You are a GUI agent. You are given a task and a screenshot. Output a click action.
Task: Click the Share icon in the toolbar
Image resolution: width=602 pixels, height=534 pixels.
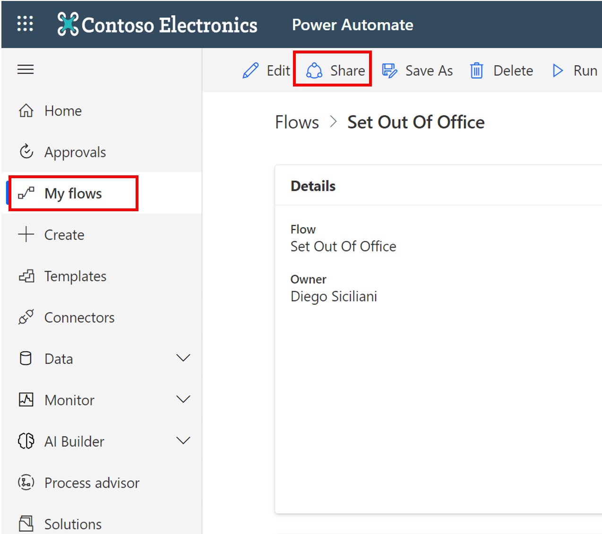[x=313, y=70]
